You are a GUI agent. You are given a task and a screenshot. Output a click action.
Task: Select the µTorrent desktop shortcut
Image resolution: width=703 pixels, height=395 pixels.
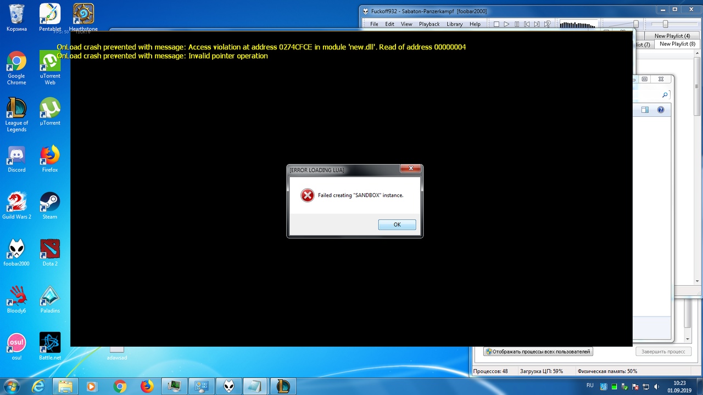[x=50, y=111]
